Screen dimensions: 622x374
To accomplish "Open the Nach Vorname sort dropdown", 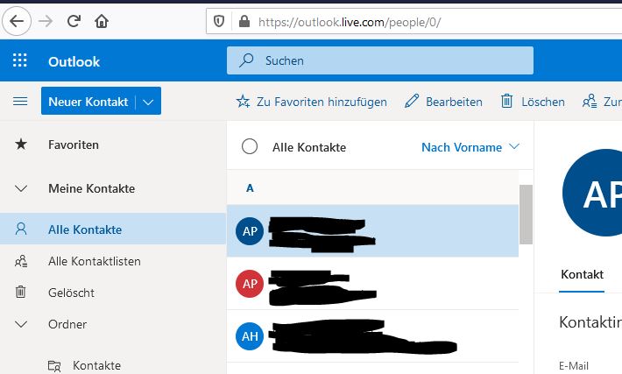I will [470, 147].
